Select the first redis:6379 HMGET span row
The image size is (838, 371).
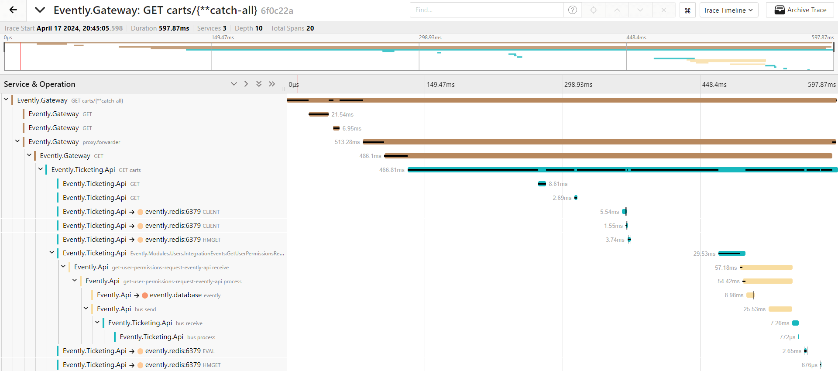tap(172, 240)
